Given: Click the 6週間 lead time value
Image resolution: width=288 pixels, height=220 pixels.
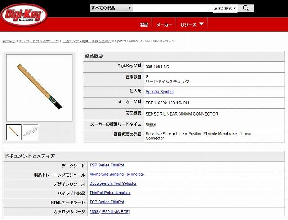Looking at the screenshot, I should tap(150, 125).
